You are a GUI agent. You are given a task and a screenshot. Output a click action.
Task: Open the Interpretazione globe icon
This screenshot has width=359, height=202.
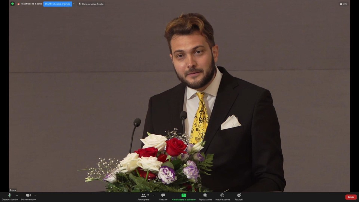coord(222,195)
